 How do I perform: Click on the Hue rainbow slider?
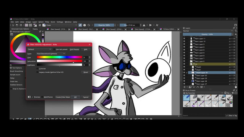[x=59, y=57]
